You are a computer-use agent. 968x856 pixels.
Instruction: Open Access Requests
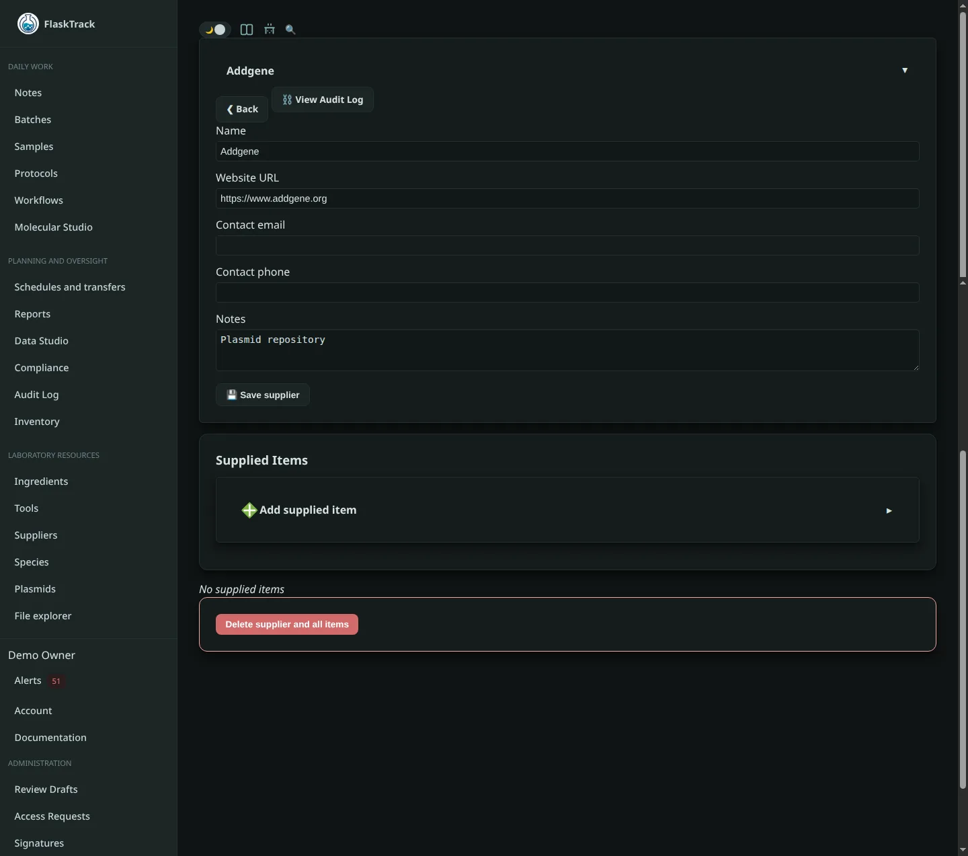click(x=52, y=816)
